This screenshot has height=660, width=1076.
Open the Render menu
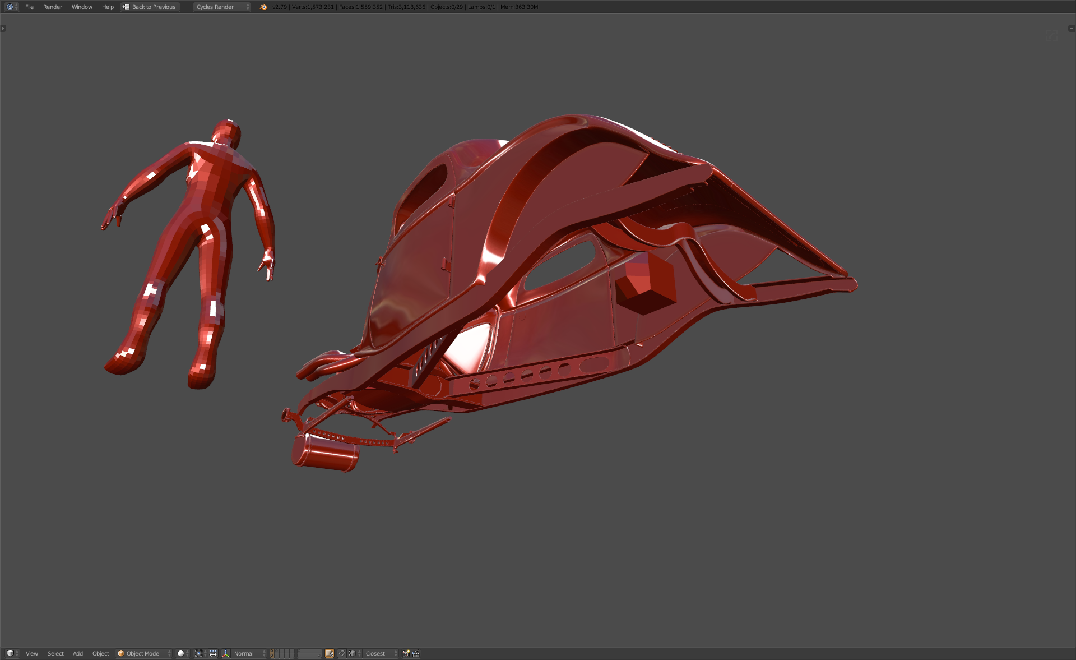pyautogui.click(x=53, y=7)
